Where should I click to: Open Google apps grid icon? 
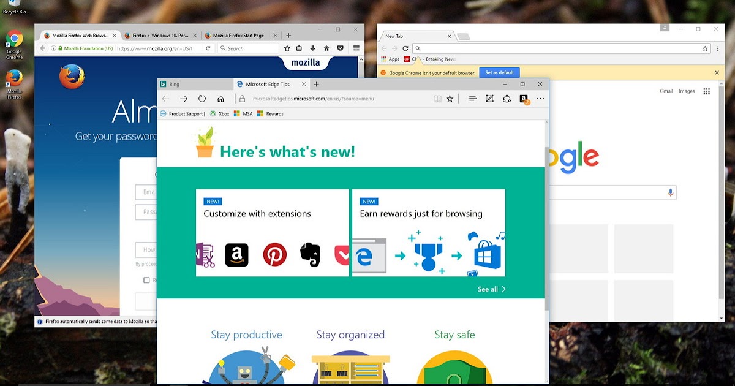pos(706,91)
